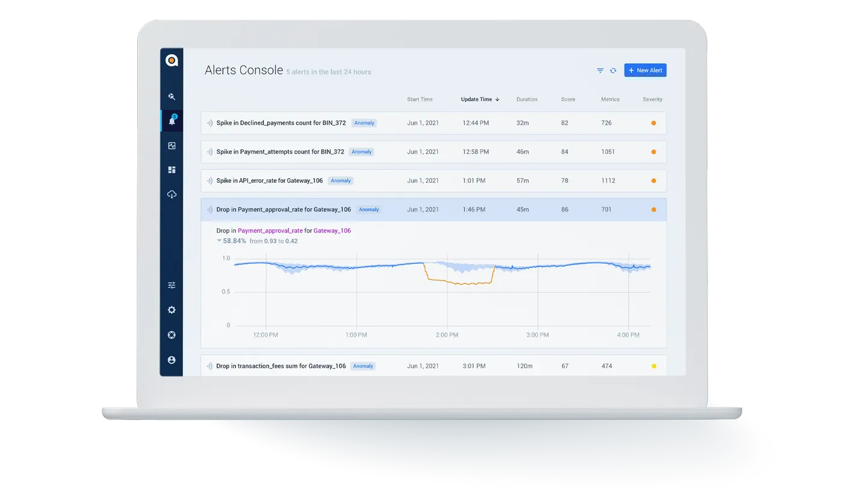Click the 4:00 PM label on the chart axis

(628, 335)
